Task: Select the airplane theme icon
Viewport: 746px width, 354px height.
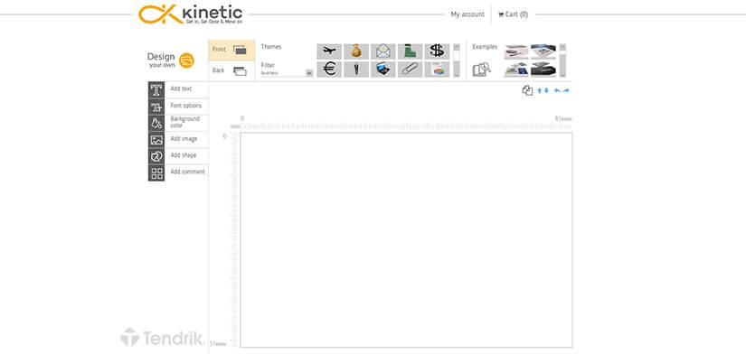Action: 329,51
